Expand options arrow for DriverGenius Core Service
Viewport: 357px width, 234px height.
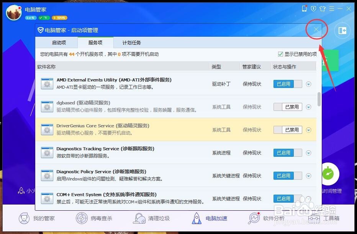(x=308, y=130)
